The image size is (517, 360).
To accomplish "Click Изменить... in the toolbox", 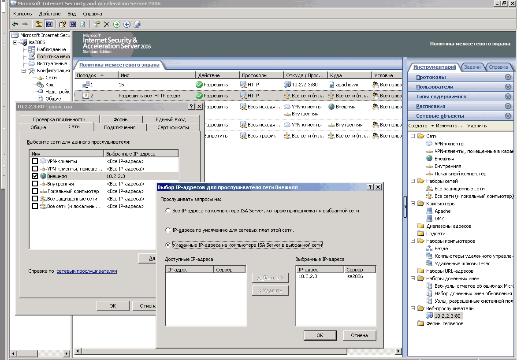I will 449,126.
